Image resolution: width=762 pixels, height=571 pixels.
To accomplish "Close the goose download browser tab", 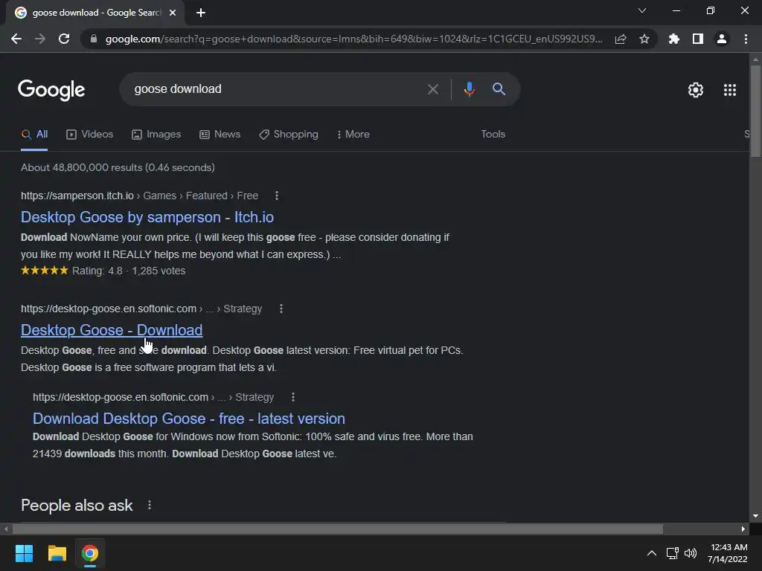I will click(173, 13).
